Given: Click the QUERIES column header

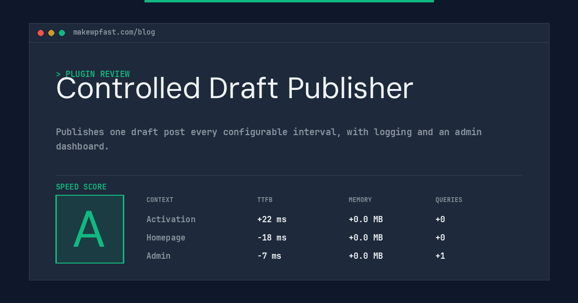Looking at the screenshot, I should [449, 200].
